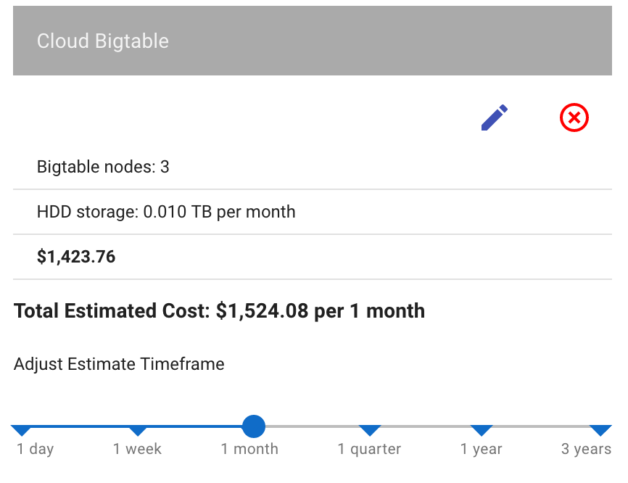Viewport: 628px width, 483px height.
Task: Click the pencil edit icon for Cloud Bigtable
Action: 495,117
